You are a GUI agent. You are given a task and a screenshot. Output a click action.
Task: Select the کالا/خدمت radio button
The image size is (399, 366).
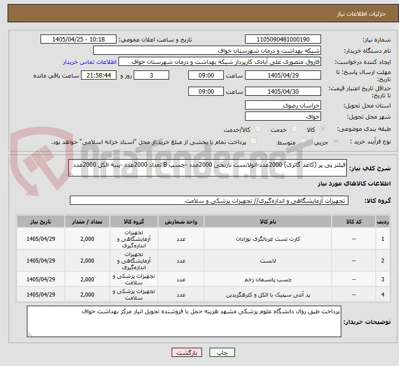coord(258,129)
